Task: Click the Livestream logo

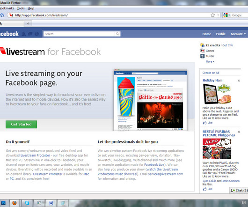Action: click(22, 51)
